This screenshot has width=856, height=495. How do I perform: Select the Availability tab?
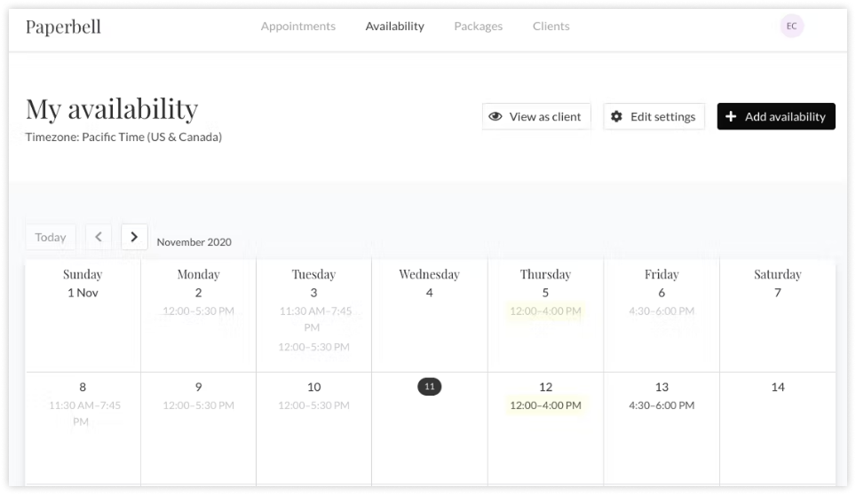[394, 26]
